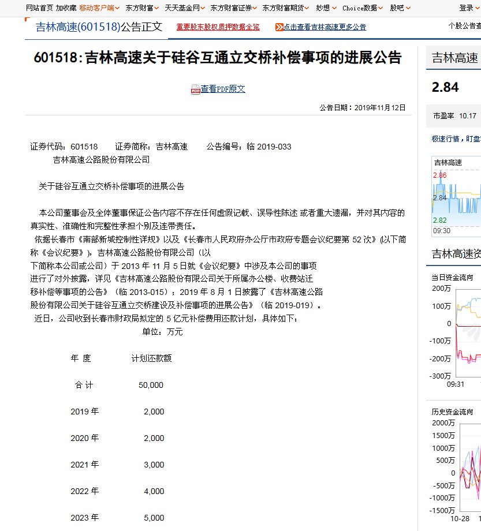Select the 吉林高速(601518)公告正文 tab
This screenshot has height=531, width=481.
99,27
